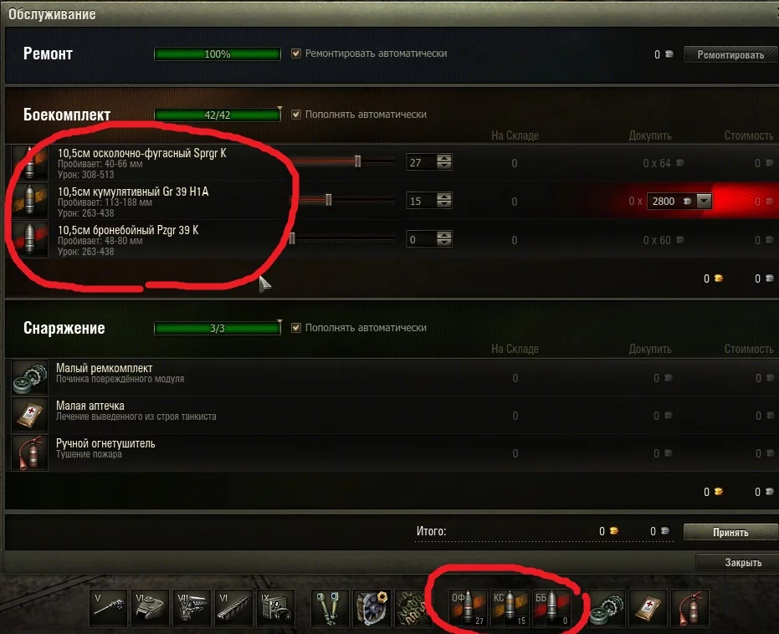Screen dimensions: 779x634
Task: Click the Малая аптечка first aid icon
Action: pyautogui.click(x=30, y=415)
